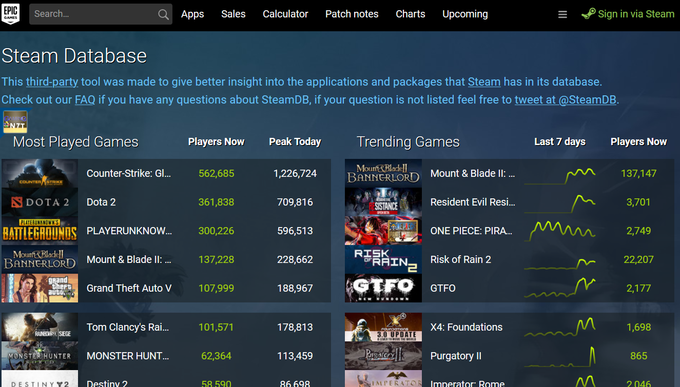Screen dimensions: 680x387
Task: Open the X4: Foundations title link
Action: pos(467,327)
